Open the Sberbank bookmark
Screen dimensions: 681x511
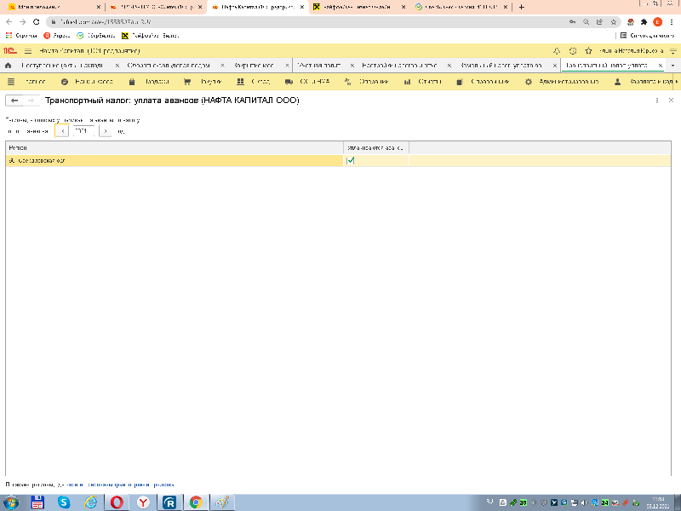click(96, 36)
